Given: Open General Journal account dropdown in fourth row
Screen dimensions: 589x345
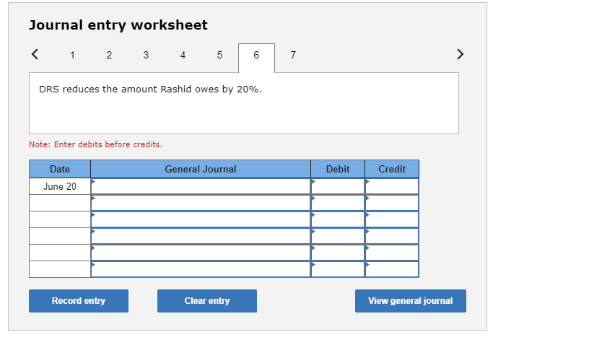Looking at the screenshot, I should [201, 236].
